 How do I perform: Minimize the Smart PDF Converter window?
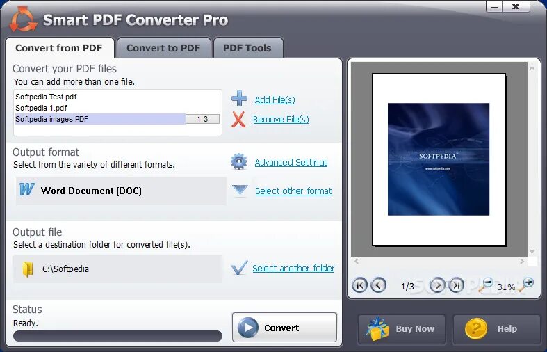494,6
